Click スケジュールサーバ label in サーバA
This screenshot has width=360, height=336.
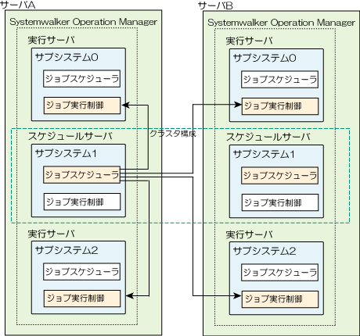[x=70, y=136]
